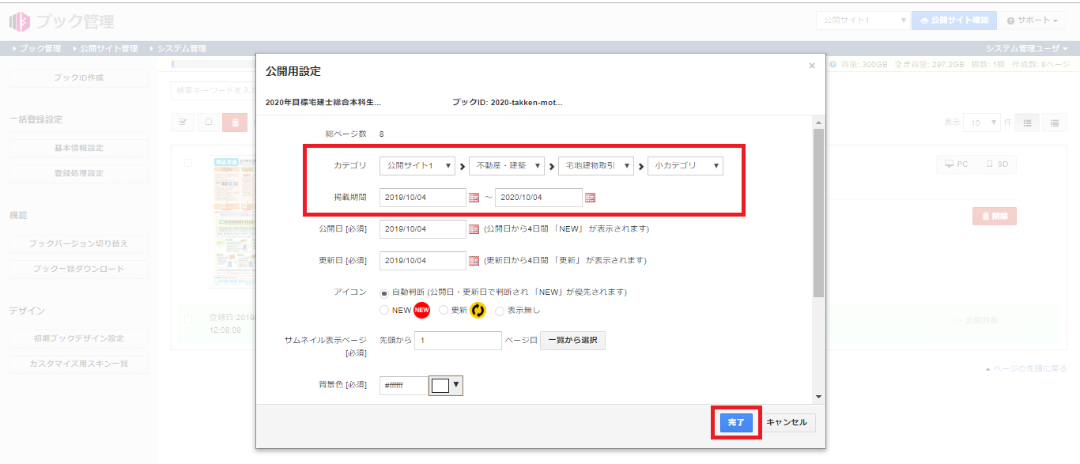Expand the 不動産・建築 category dropdown

point(507,166)
